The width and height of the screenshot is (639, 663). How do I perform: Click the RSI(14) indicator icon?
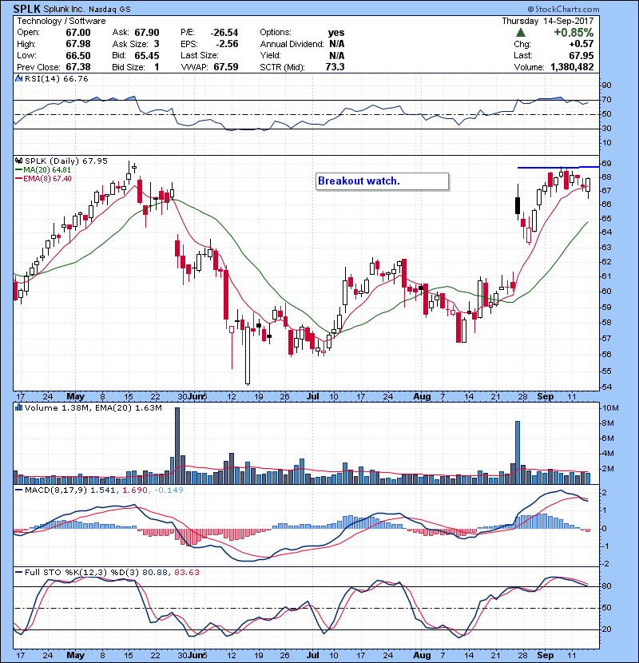18,78
